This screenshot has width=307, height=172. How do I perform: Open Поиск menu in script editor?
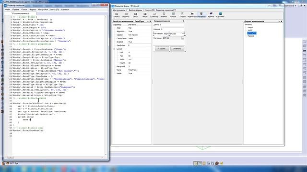point(24,10)
